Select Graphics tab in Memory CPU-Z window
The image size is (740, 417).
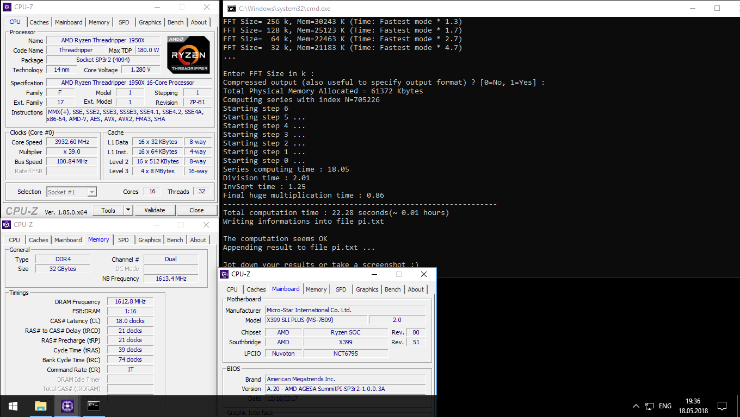(149, 240)
